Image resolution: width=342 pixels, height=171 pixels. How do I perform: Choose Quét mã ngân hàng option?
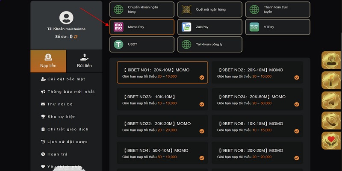(210, 9)
